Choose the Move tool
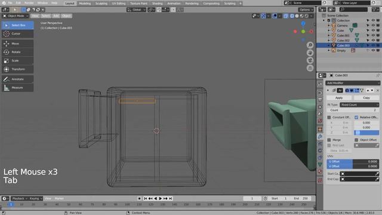382x215 pixels. tap(17, 44)
